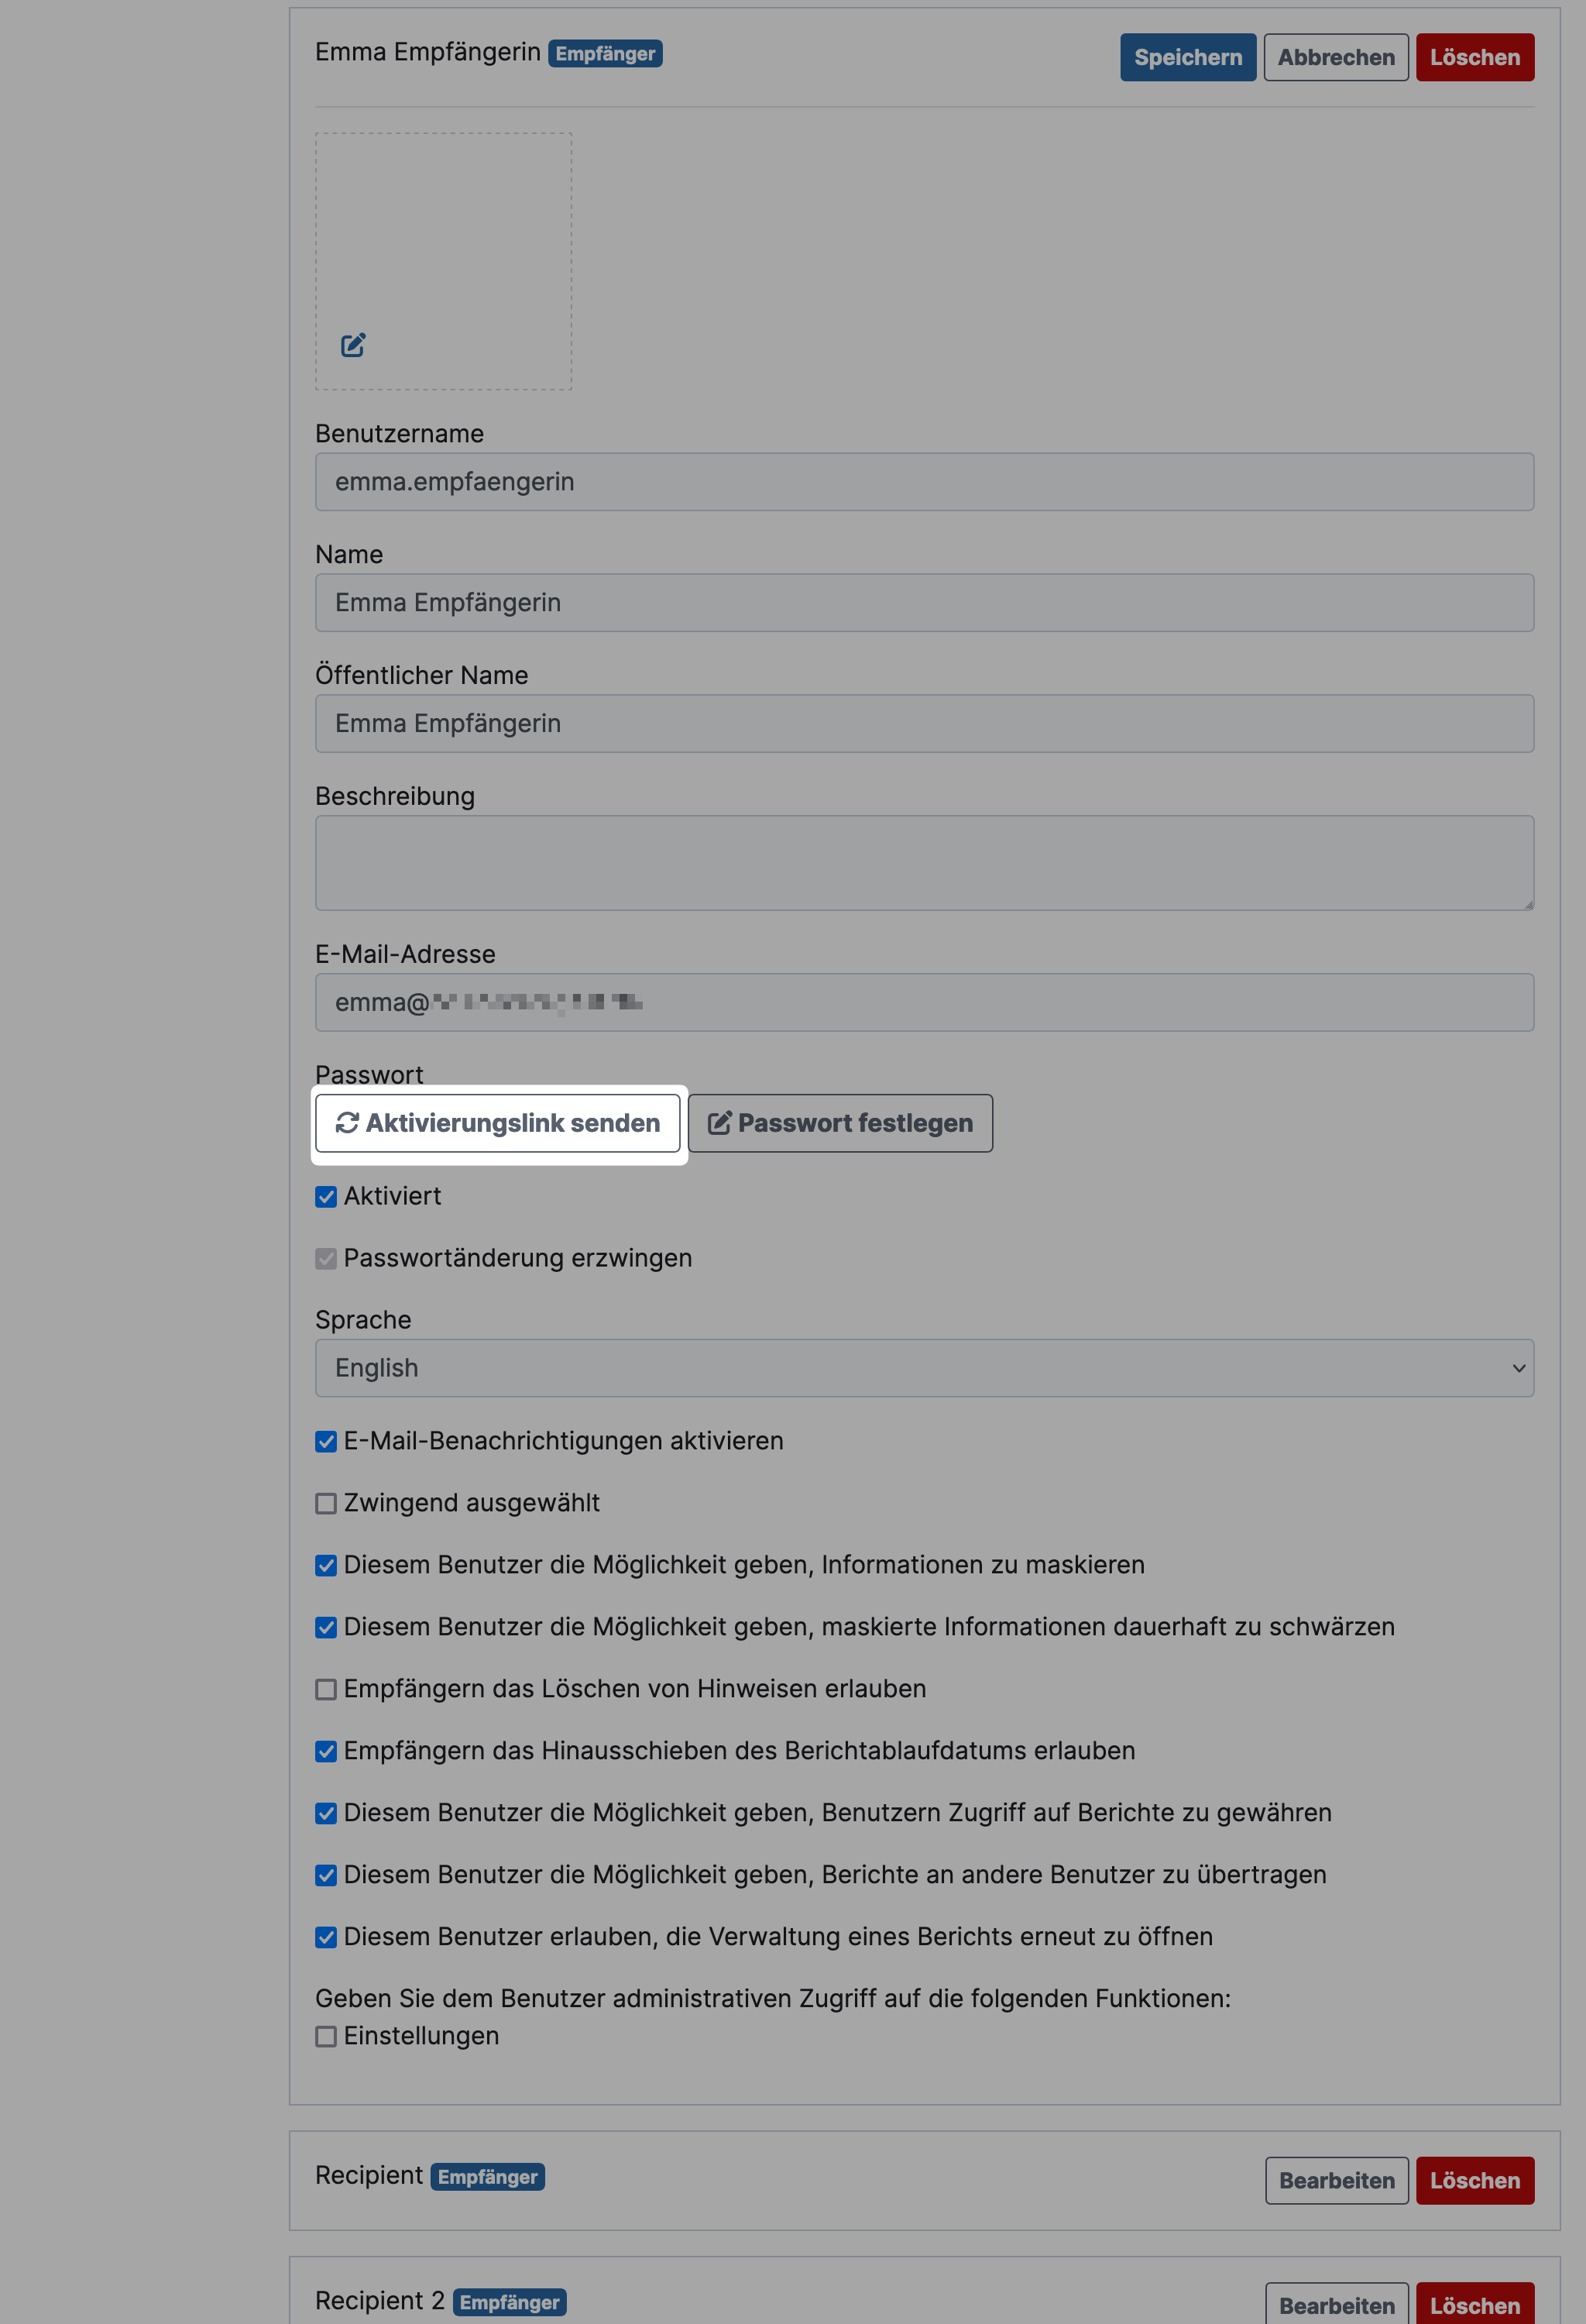Delete Recipient 2 with its Löschen button
The height and width of the screenshot is (2324, 1586).
coord(1474,2304)
